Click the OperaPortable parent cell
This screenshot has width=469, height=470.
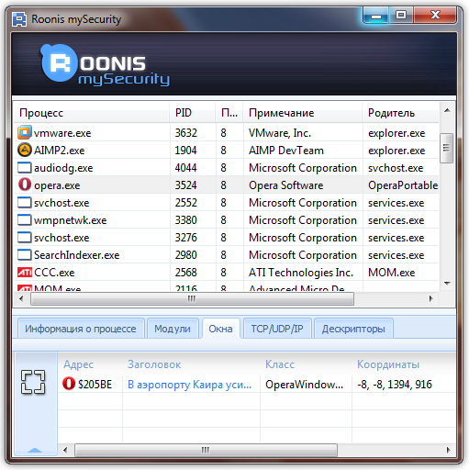[x=403, y=185]
